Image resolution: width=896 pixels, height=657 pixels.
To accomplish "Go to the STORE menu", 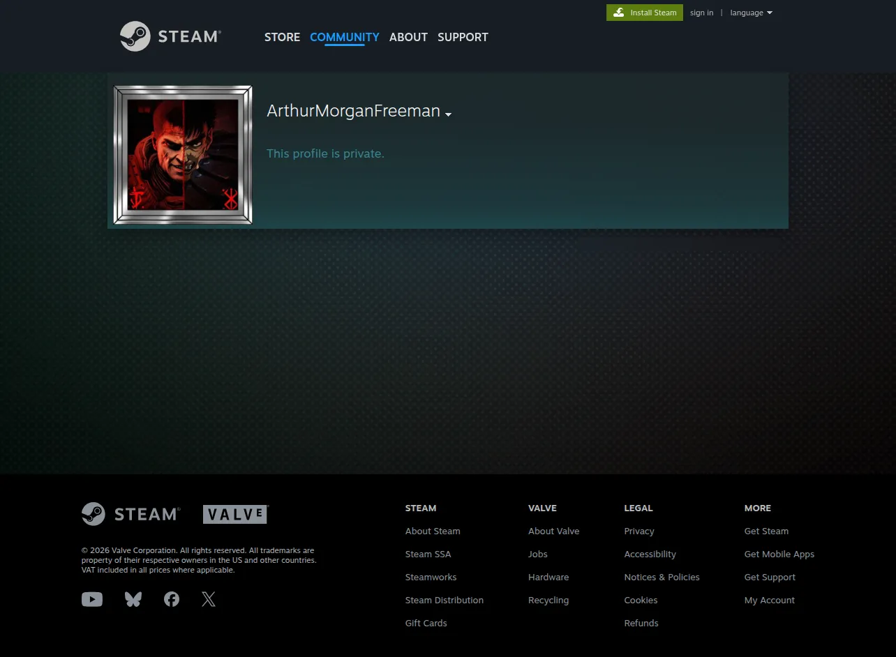I will 282,37.
